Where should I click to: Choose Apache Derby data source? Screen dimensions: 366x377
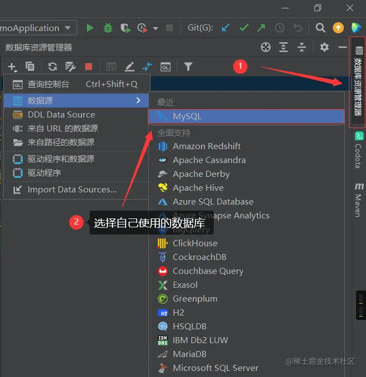pyautogui.click(x=247, y=174)
